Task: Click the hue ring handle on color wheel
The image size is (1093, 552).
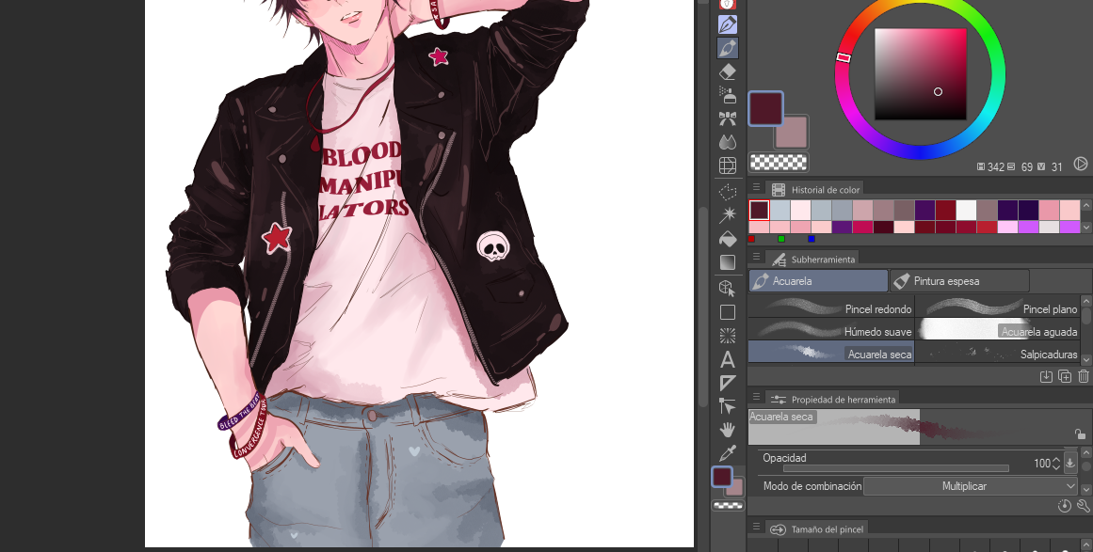Action: pos(844,57)
